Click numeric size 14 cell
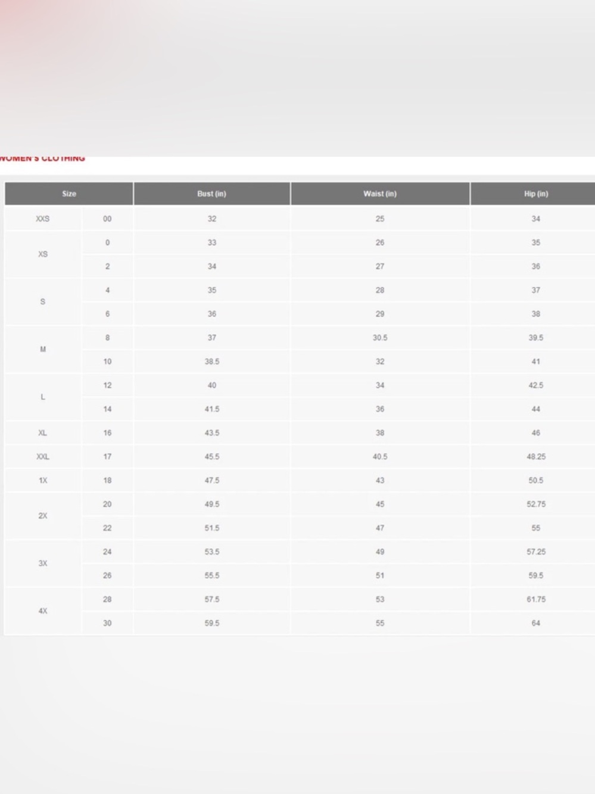Screen dimensions: 595x794 pyautogui.click(x=107, y=409)
